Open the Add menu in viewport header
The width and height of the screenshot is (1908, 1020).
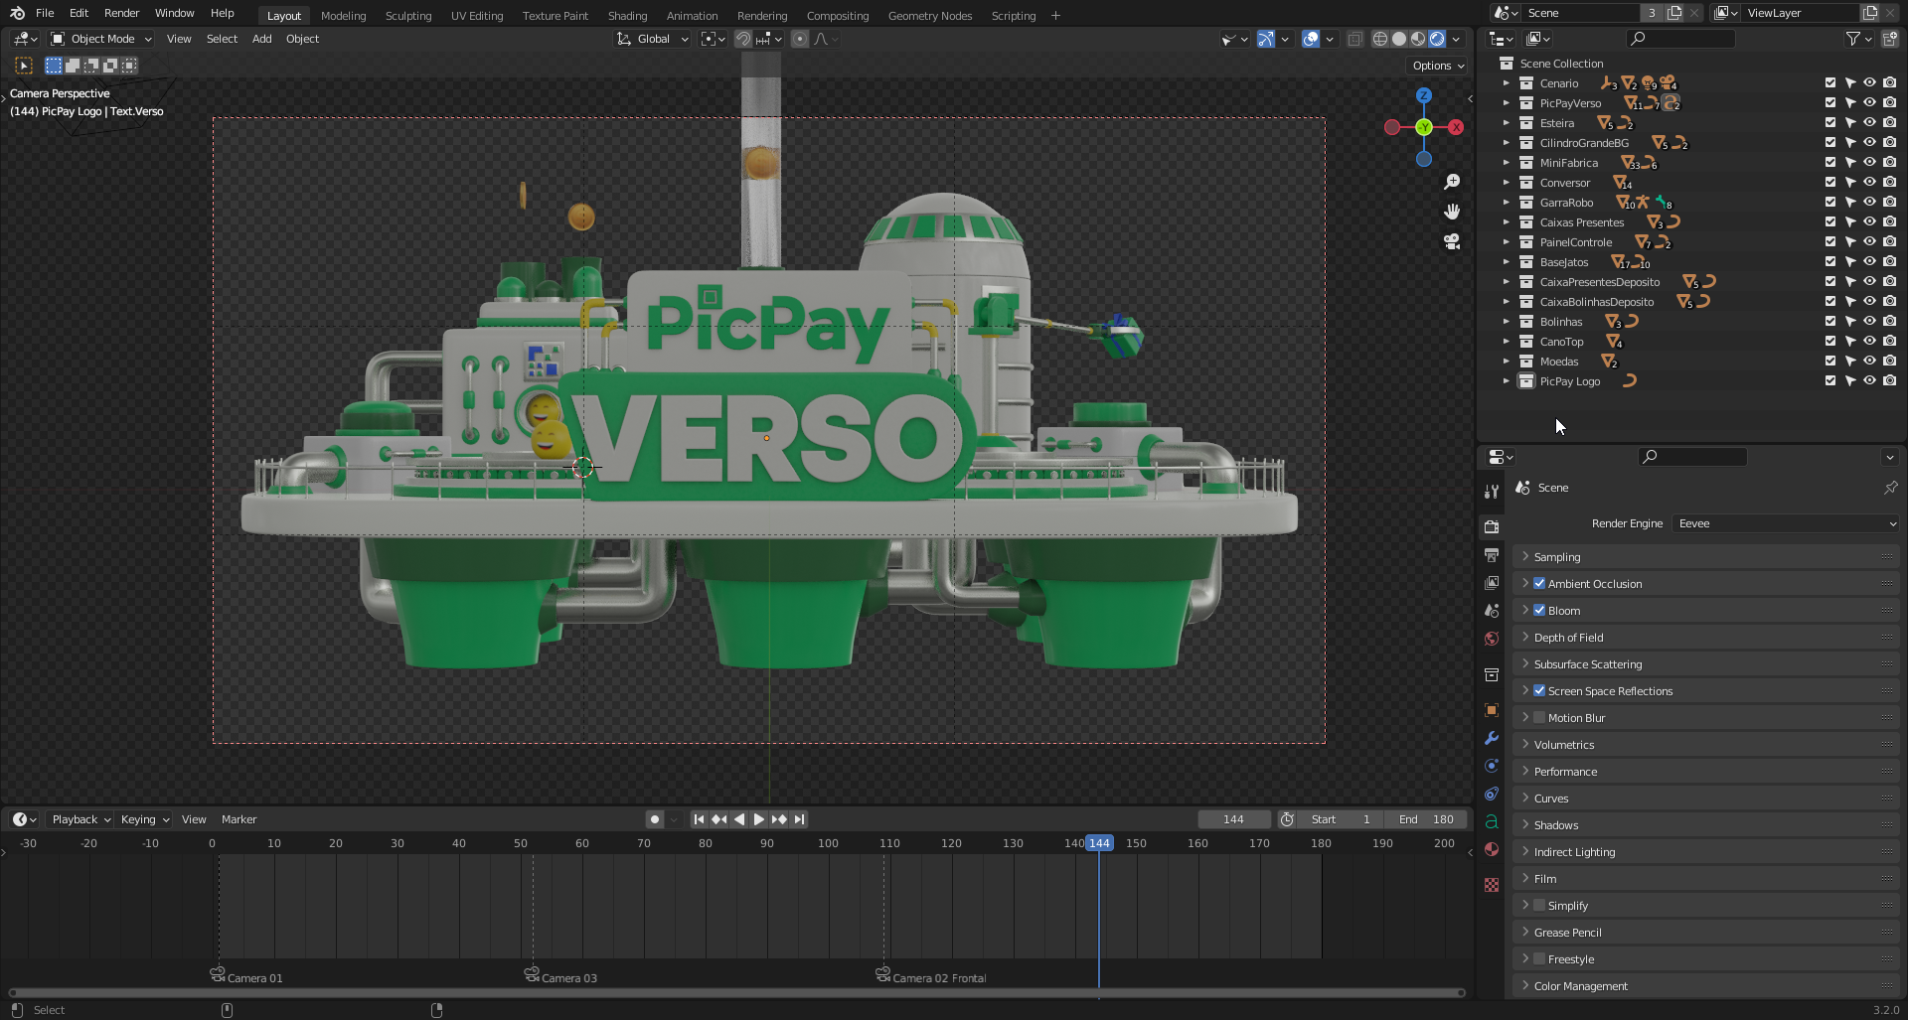pyautogui.click(x=261, y=39)
